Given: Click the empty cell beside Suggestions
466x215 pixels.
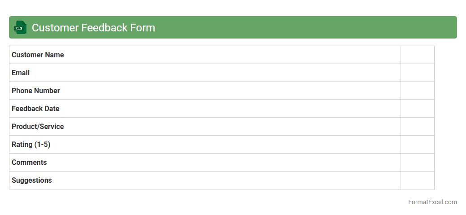Looking at the screenshot, I should click(x=417, y=181).
